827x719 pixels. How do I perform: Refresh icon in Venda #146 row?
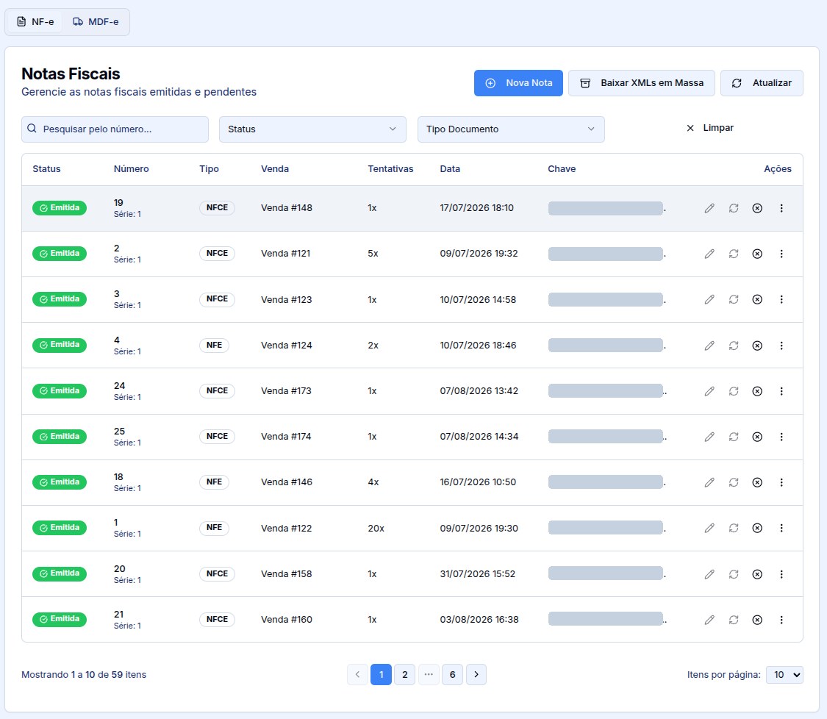click(734, 482)
